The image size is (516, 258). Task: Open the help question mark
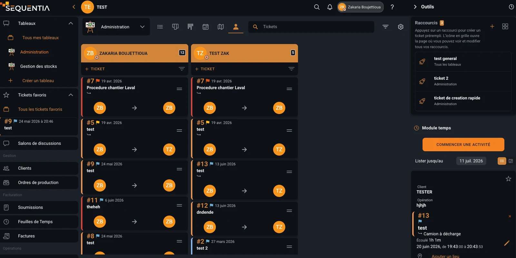click(x=392, y=7)
